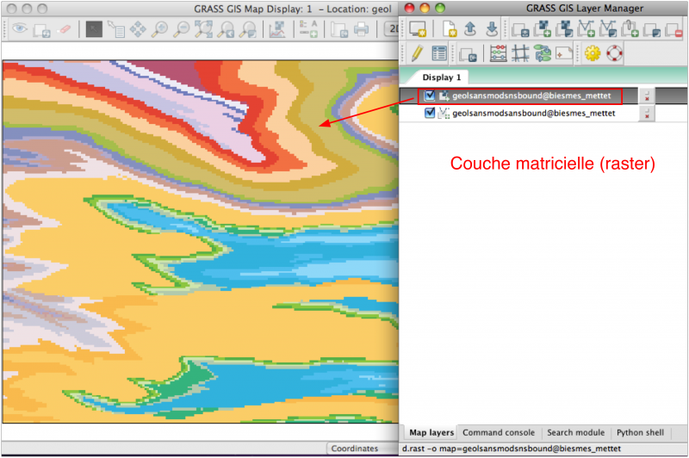Click the red lifebuoy help icon
This screenshot has width=689, height=458.
pyautogui.click(x=613, y=53)
